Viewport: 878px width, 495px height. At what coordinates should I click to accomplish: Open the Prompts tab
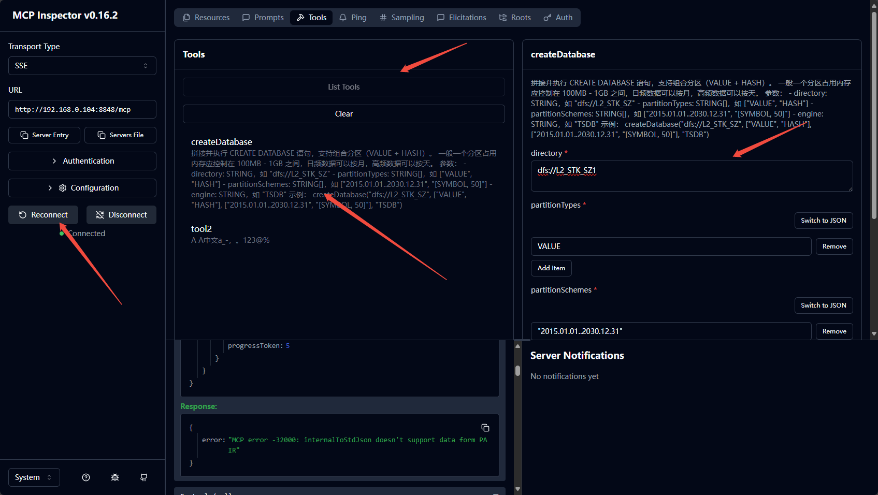[263, 18]
